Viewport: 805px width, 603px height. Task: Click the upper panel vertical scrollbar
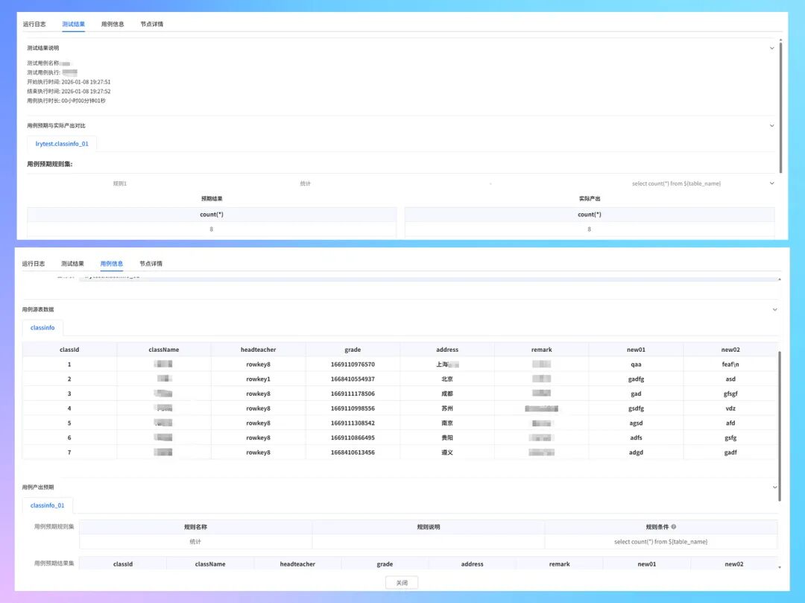(780, 107)
